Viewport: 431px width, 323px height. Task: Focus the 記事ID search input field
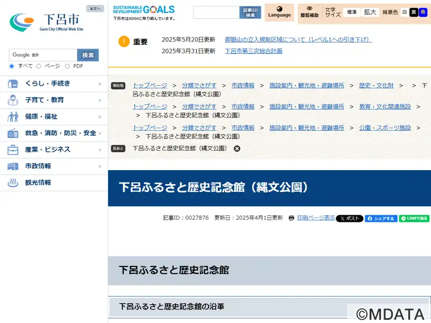pyautogui.click(x=217, y=12)
